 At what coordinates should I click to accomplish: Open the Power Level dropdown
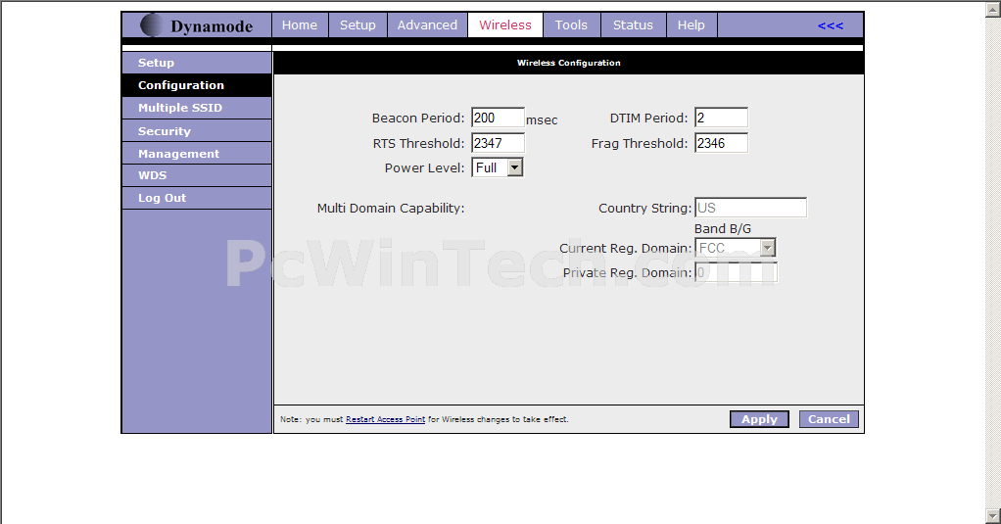(498, 167)
